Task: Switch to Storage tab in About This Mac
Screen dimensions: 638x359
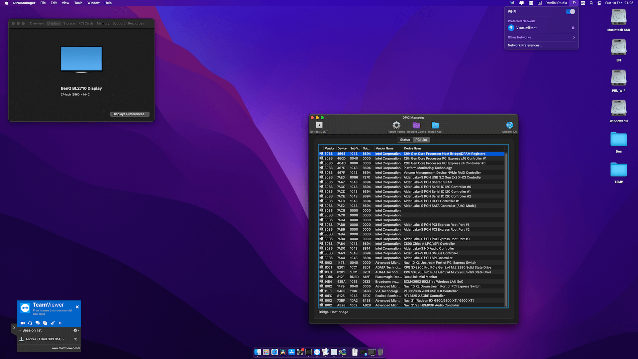Action: (69, 24)
